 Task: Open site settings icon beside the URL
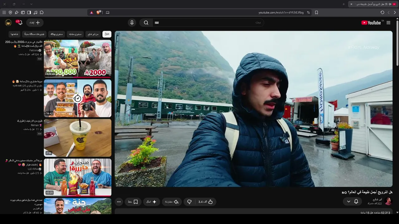tap(308, 12)
